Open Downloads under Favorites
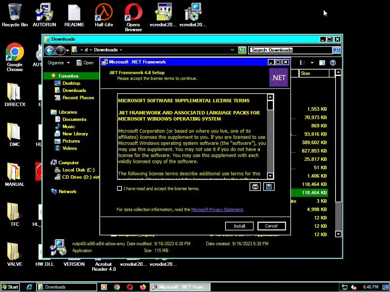The height and width of the screenshot is (292, 390). (74, 90)
